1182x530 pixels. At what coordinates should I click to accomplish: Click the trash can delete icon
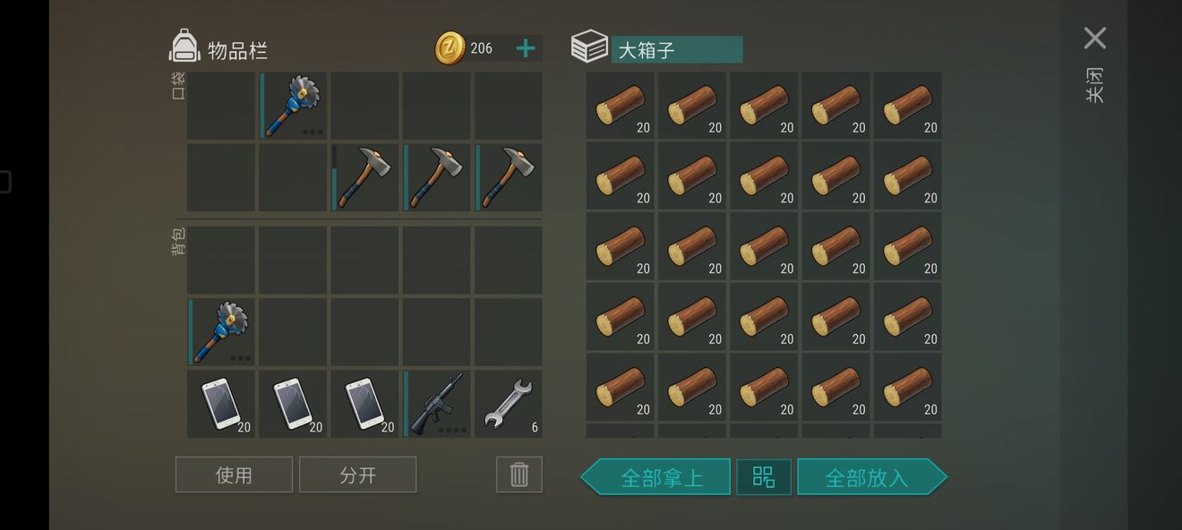519,474
